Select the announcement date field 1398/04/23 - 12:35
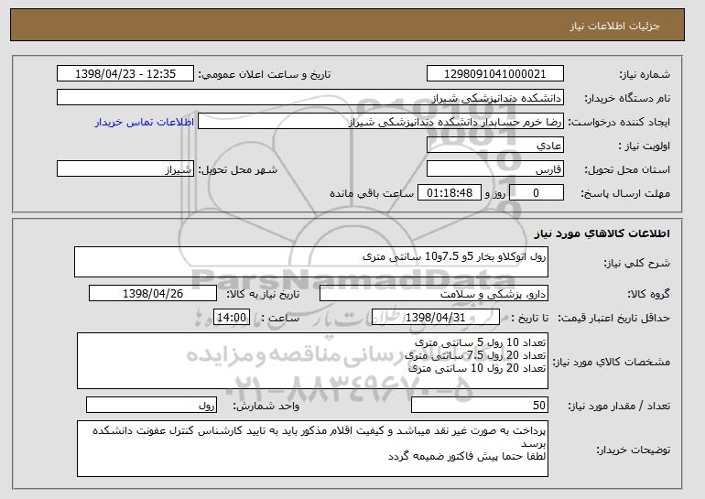 tap(125, 74)
